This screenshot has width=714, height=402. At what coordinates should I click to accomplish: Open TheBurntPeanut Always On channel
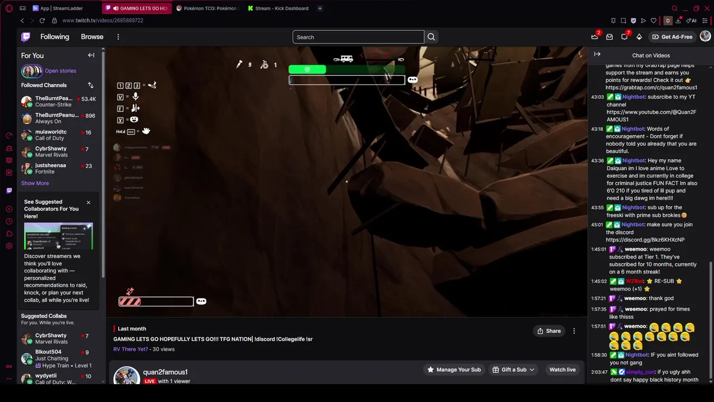[x=59, y=118]
